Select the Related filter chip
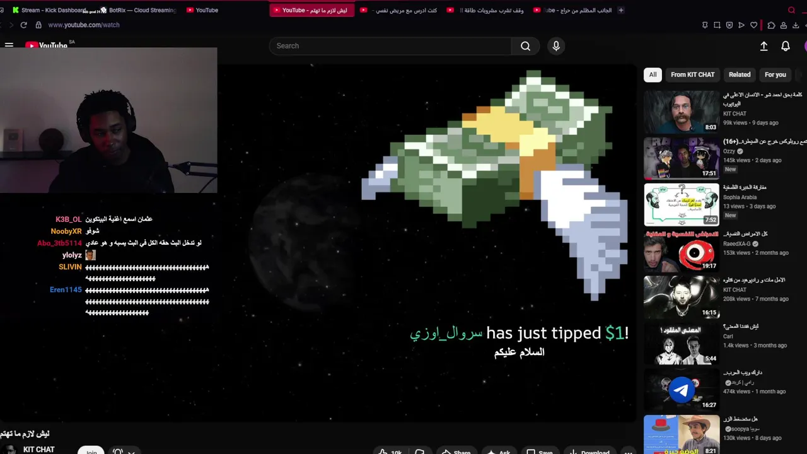 click(x=740, y=74)
